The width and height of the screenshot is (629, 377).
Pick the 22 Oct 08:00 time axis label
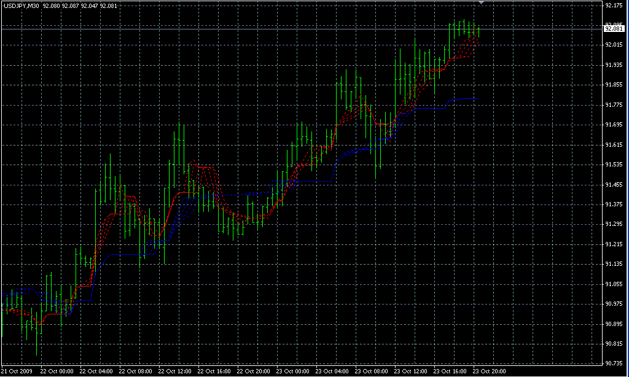tap(136, 371)
